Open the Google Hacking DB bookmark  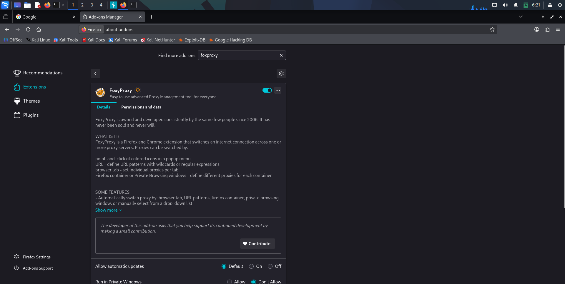tap(230, 40)
